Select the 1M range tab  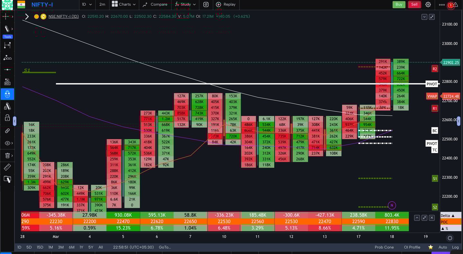pos(50,247)
